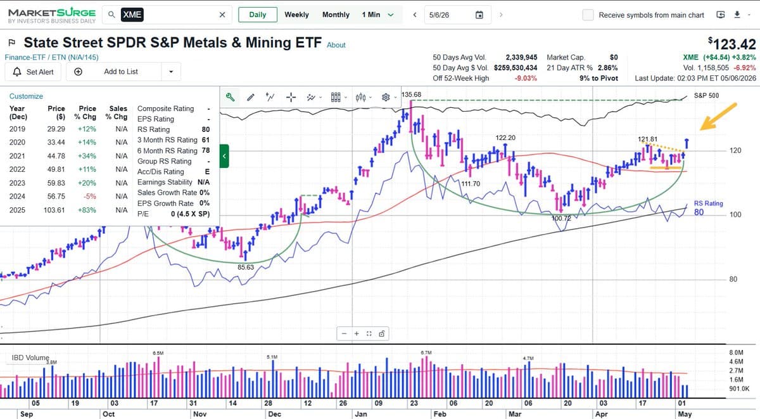This screenshot has width=760, height=419.
Task: Click the MarketSurge logo
Action: (x=52, y=16)
